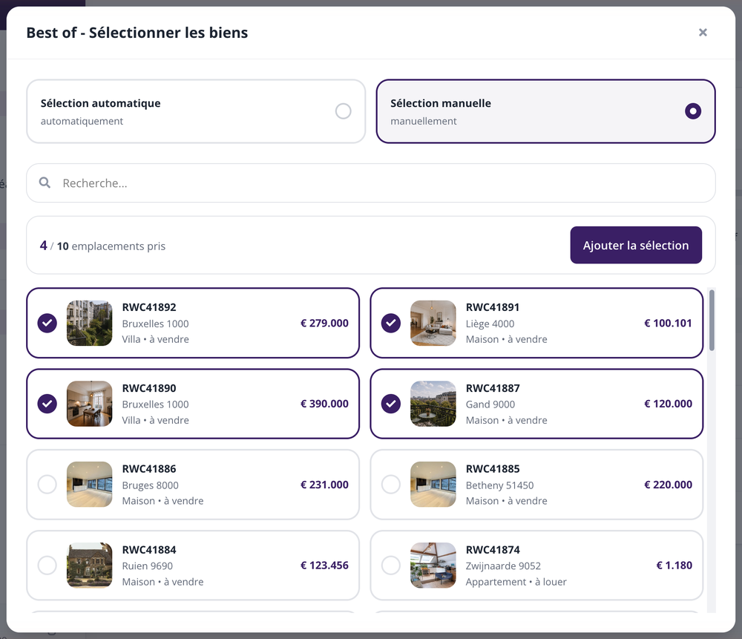Click the Bruges 8000 location text
Viewport: 742px width, 639px height.
point(151,485)
